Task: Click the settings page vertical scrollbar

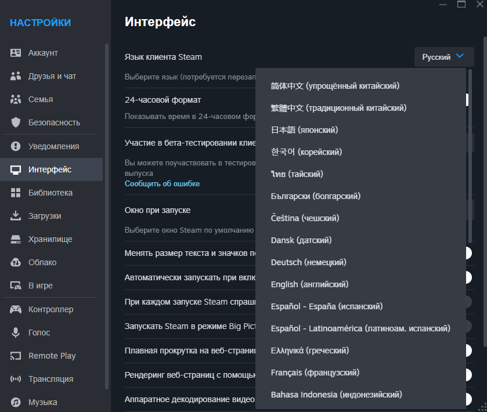Action: [485, 191]
